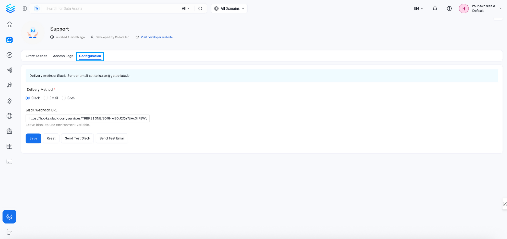Switch to the Access Logs tab
This screenshot has height=239, width=507.
pyautogui.click(x=63, y=56)
